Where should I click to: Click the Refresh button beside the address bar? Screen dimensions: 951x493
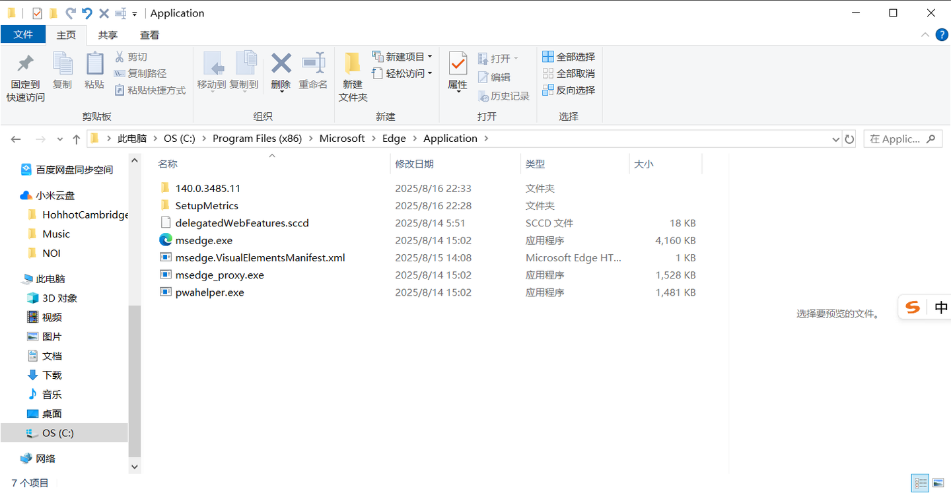[849, 139]
